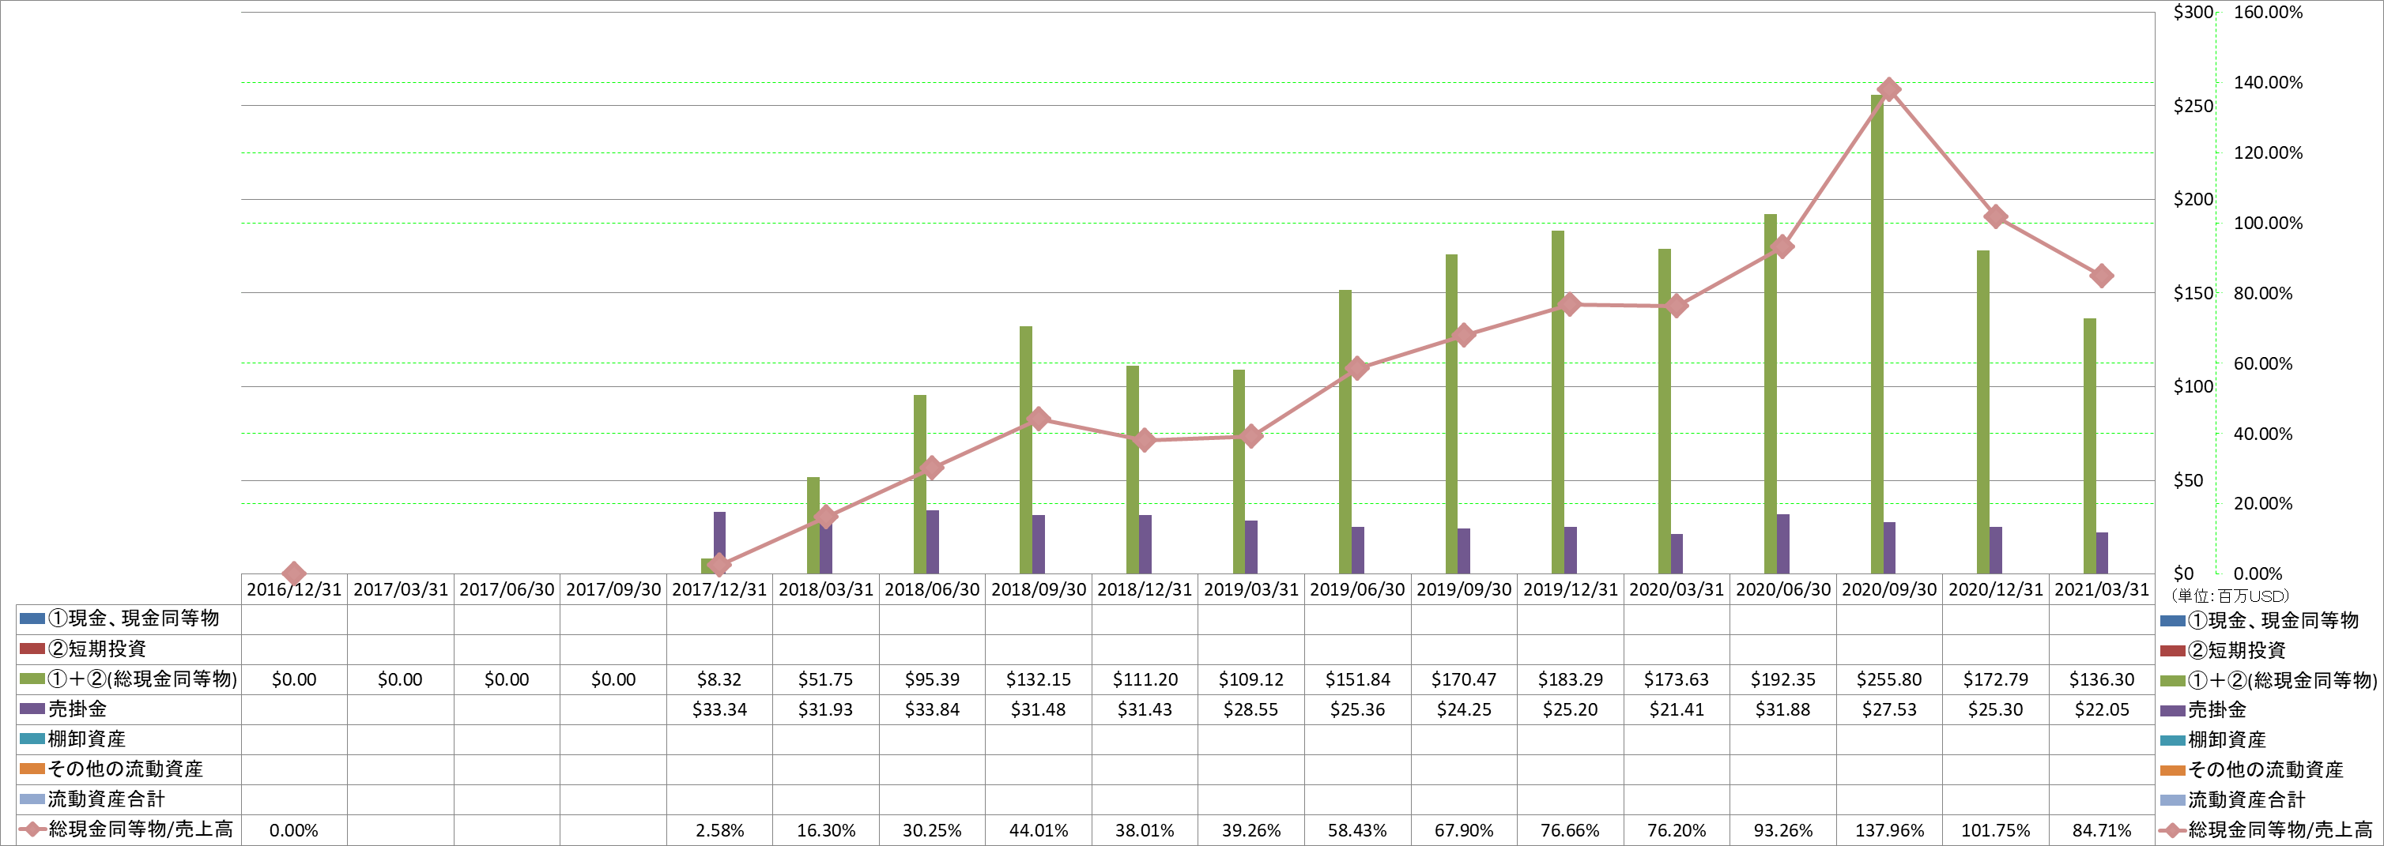Click the $300 right axis label

[x=2193, y=12]
